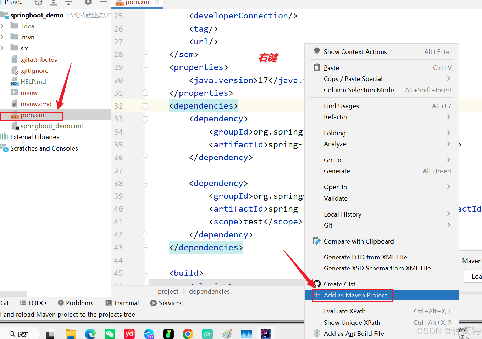Open Microsoft Edge from taskbar
This screenshot has height=339, width=482.
tap(90, 334)
